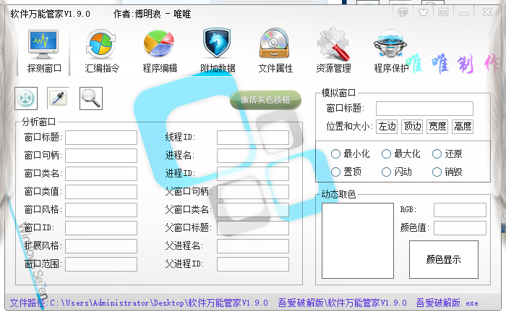Screen dimensions: 506x315
Task: Click the 窗口风格 field
Action: pyautogui.click(x=101, y=210)
